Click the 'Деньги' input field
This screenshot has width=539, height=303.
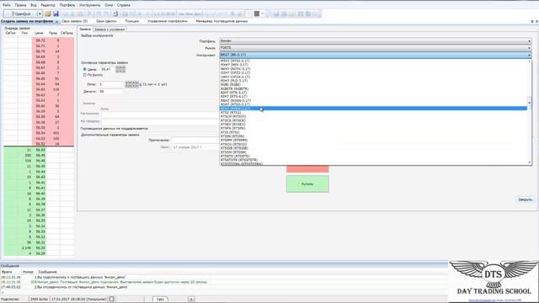111,92
